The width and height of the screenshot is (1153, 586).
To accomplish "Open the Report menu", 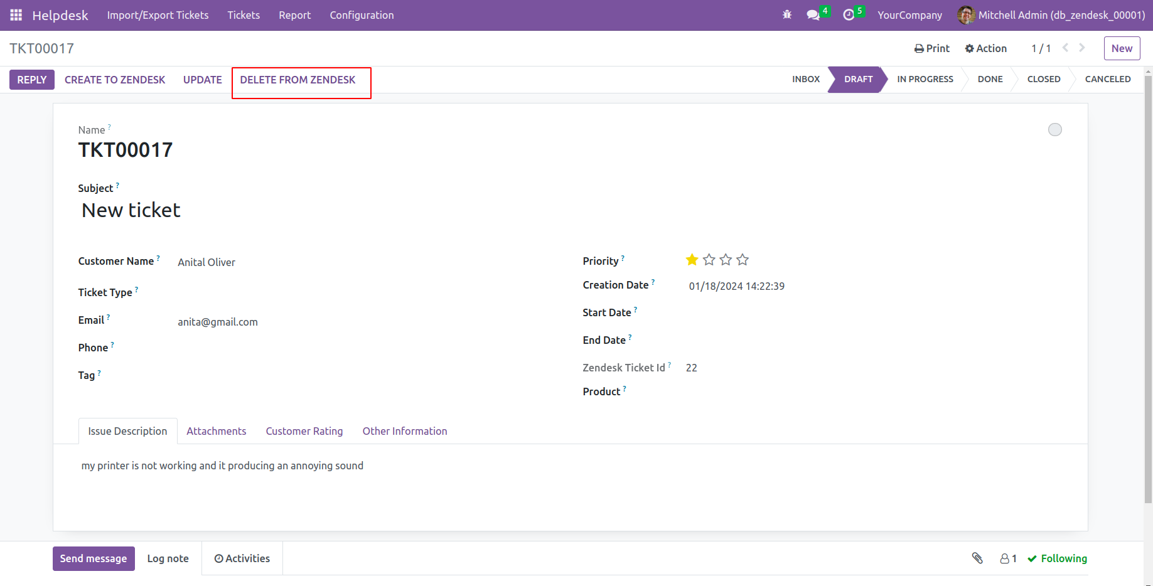I will coord(294,15).
